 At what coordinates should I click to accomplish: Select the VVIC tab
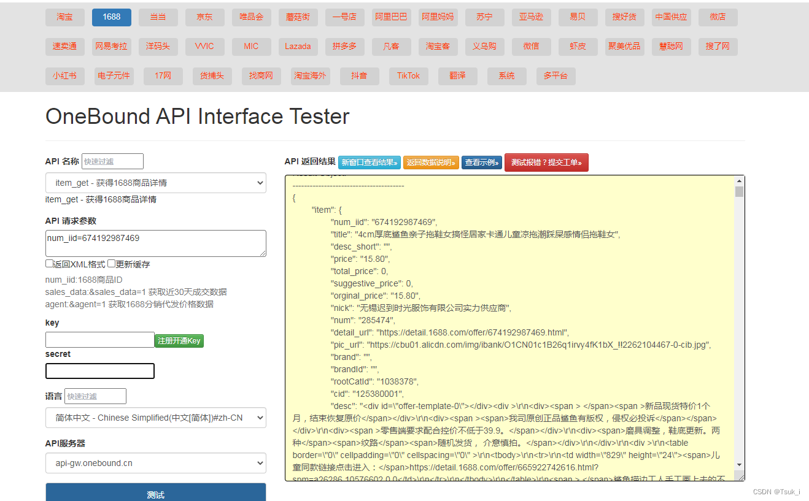pyautogui.click(x=205, y=47)
